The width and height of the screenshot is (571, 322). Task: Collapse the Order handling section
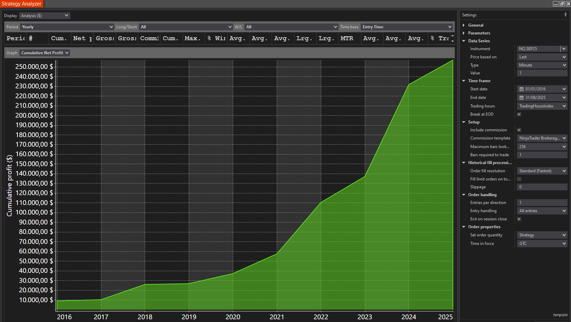[464, 195]
